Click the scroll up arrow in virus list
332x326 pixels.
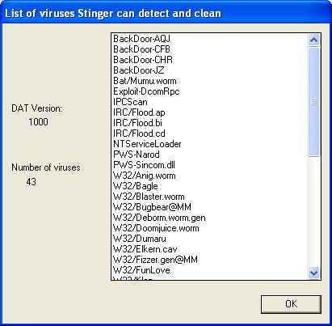click(x=313, y=40)
